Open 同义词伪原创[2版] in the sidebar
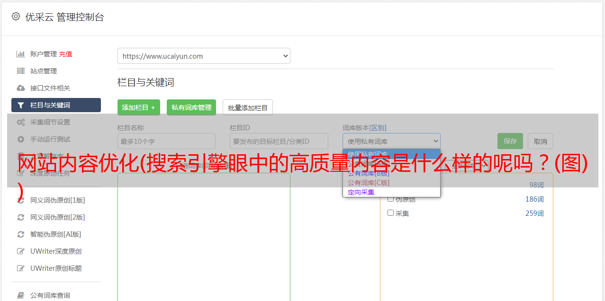Screen dimensions: 605x301 pos(58,217)
